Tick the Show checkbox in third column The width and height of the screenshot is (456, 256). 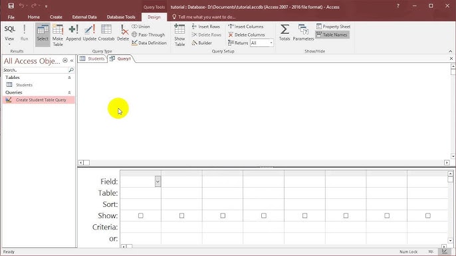point(223,216)
